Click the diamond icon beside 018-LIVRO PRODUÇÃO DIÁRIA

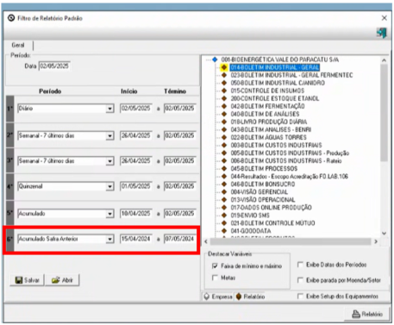coord(224,122)
